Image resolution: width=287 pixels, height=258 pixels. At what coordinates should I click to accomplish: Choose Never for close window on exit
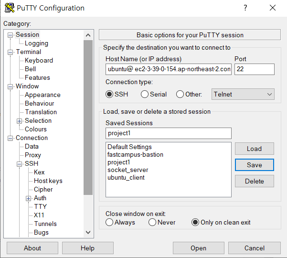click(152, 222)
